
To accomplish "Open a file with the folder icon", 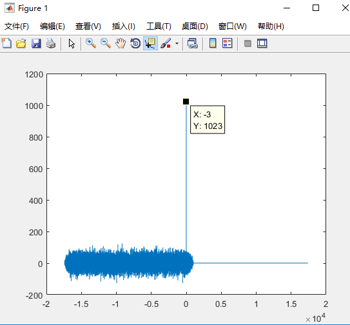I will coord(21,43).
